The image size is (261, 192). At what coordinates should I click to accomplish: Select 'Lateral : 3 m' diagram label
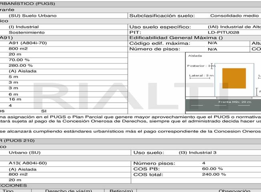(x=201, y=76)
